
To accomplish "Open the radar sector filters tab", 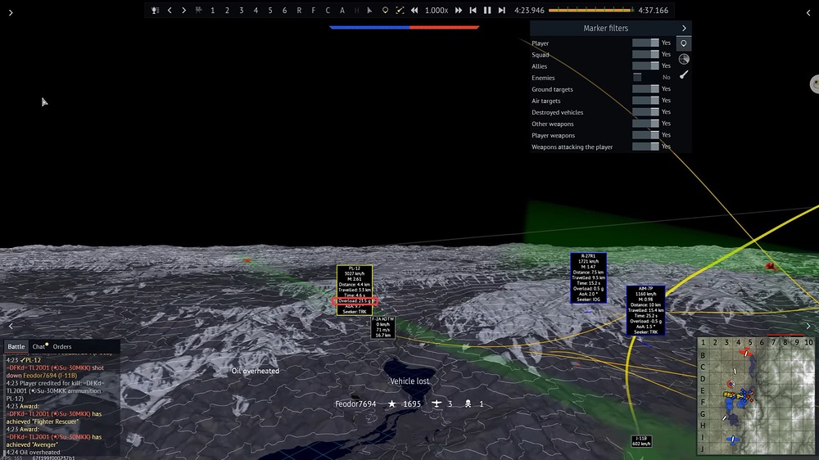I will tap(684, 59).
